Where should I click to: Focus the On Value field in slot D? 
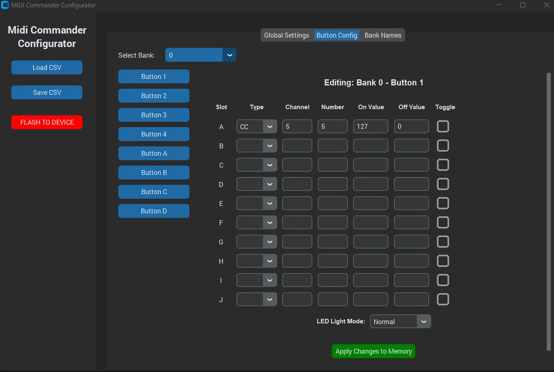371,184
